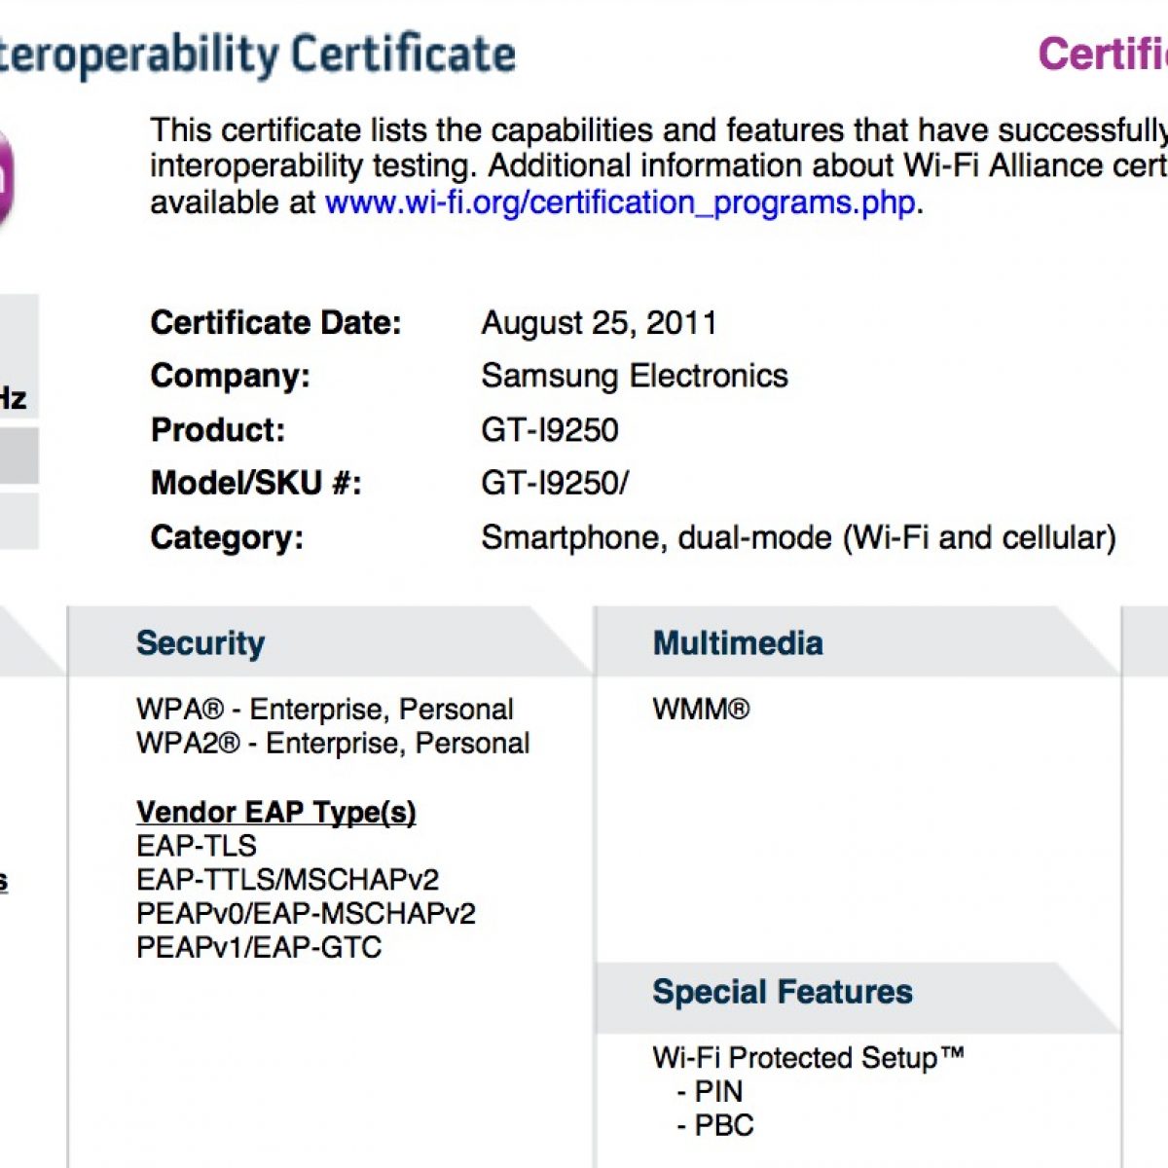Click the PEAPv1/EAP-GTC entry
The image size is (1168, 1168).
point(259,948)
